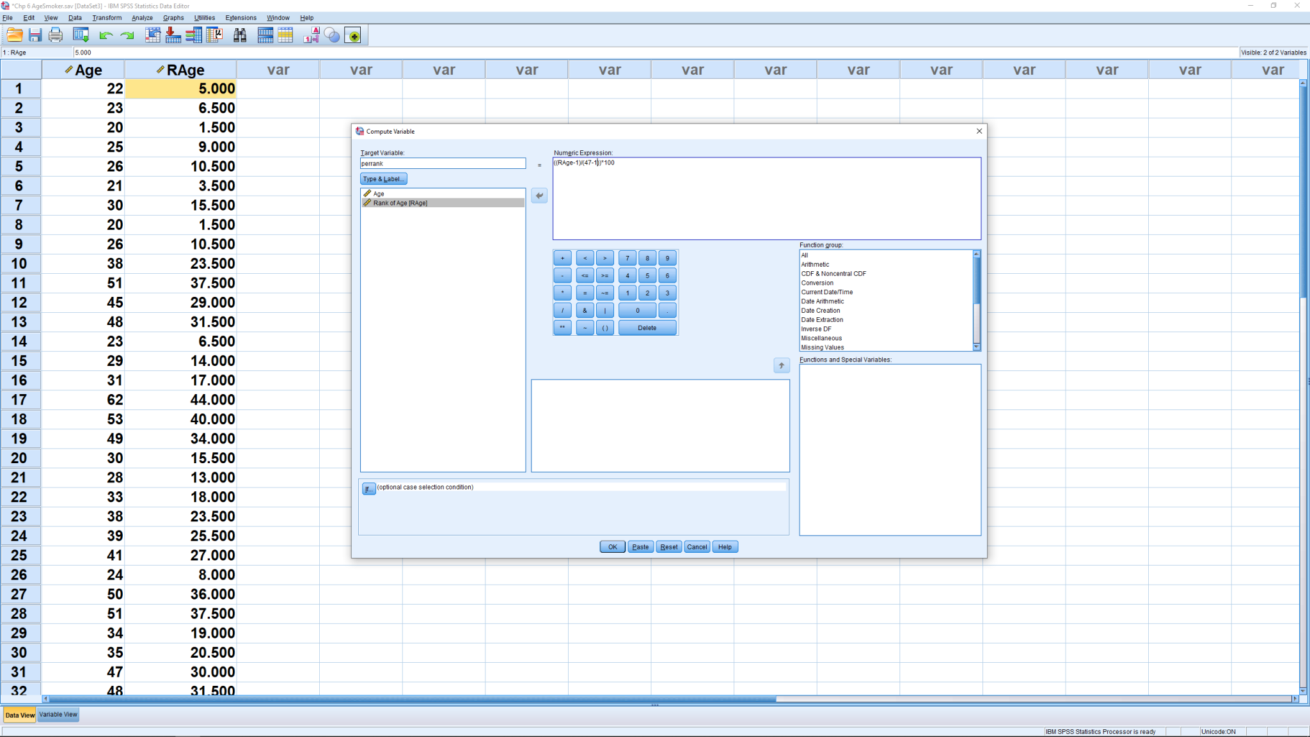Click the Split File toolbar icon

pyautogui.click(x=265, y=35)
